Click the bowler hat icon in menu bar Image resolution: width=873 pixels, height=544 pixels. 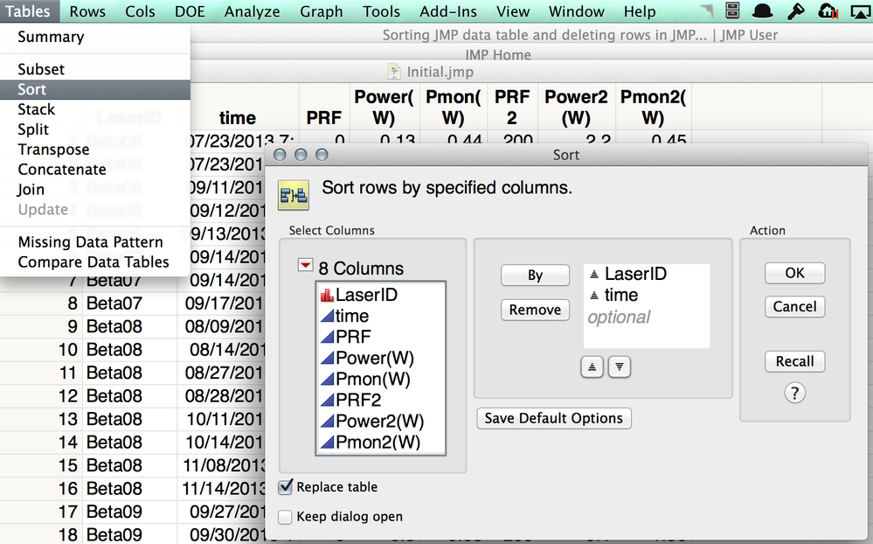[762, 10]
